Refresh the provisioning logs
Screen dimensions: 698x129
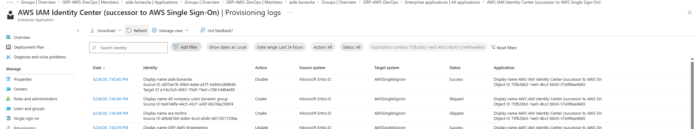(x=137, y=31)
